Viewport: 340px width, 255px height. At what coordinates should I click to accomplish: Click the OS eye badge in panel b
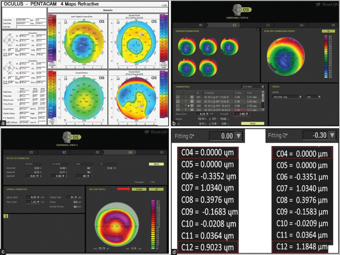tap(245, 10)
